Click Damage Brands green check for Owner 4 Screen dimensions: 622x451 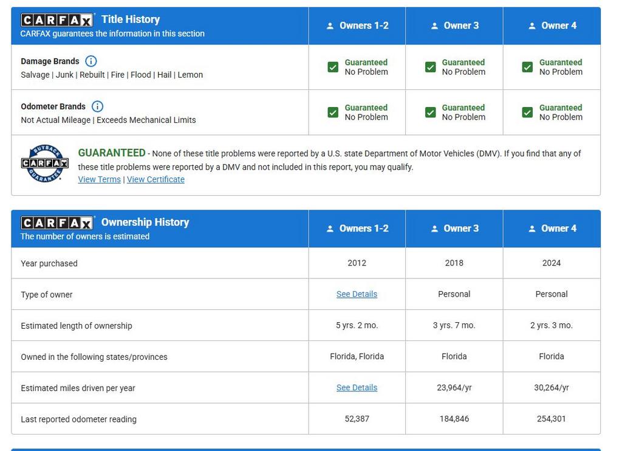click(528, 67)
